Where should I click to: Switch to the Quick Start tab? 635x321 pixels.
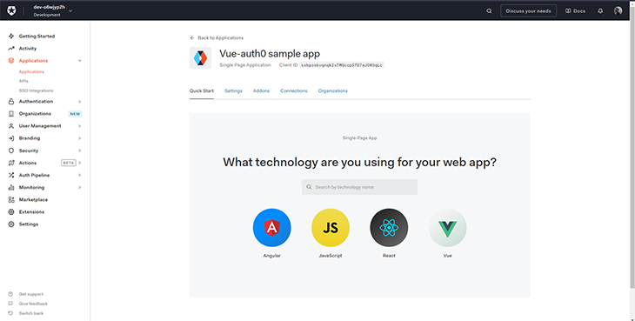tap(201, 90)
